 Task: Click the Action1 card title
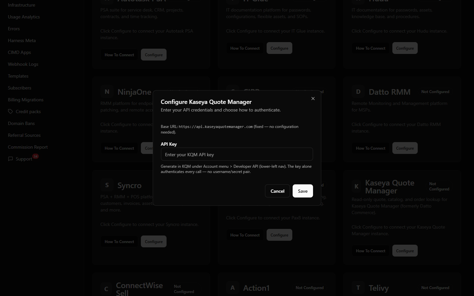pyautogui.click(x=256, y=288)
